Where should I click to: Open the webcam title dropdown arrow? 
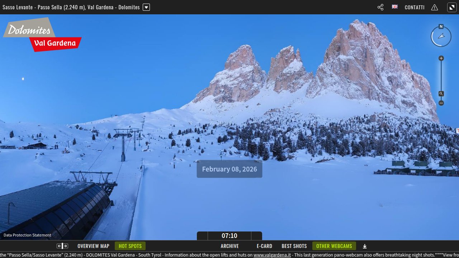click(x=146, y=7)
